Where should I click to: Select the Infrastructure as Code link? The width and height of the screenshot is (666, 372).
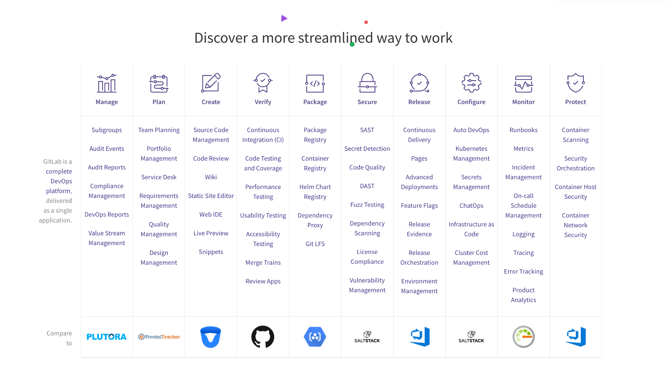click(471, 229)
